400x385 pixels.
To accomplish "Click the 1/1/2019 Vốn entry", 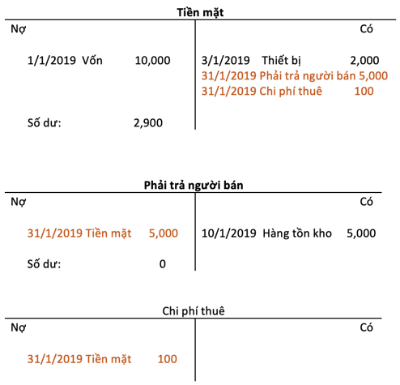I will 65,61.
